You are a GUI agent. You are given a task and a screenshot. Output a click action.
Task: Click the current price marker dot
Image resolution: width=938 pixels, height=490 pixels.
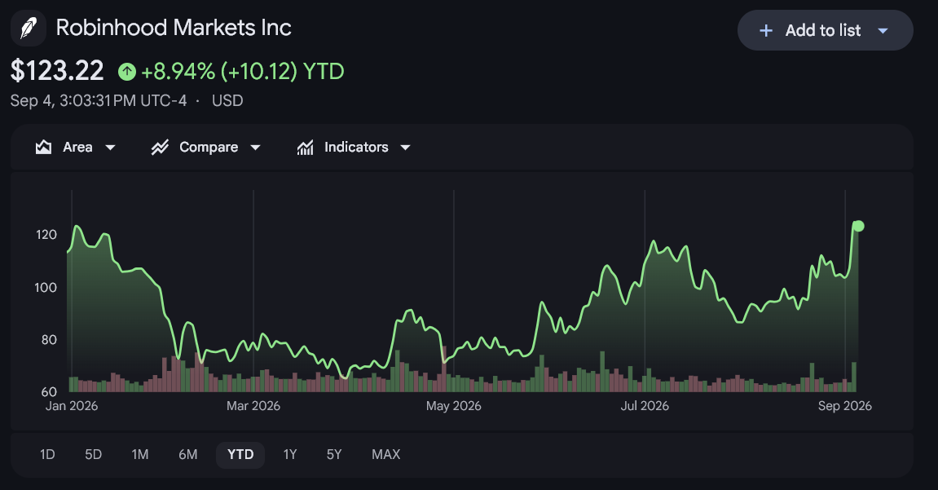858,226
